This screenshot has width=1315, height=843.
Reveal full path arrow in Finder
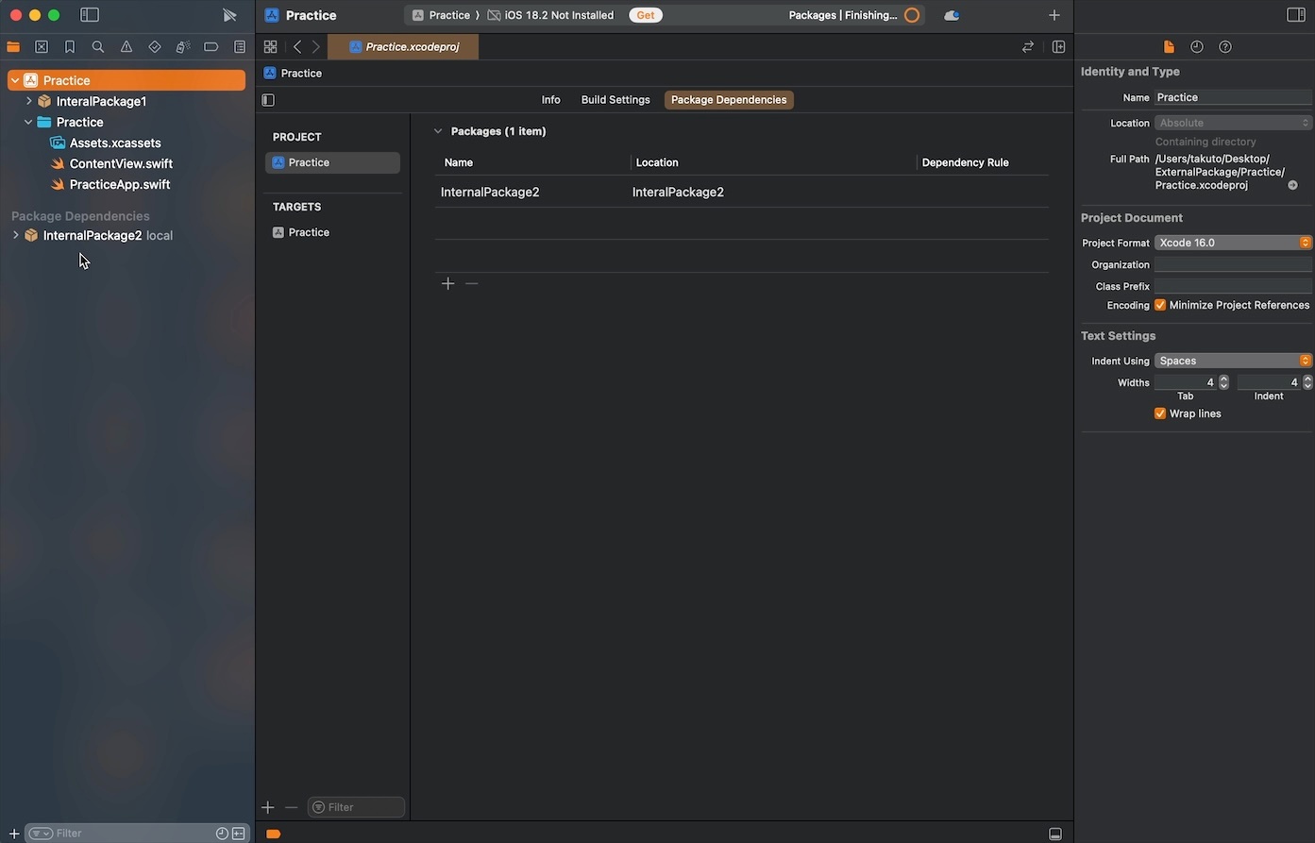pyautogui.click(x=1292, y=185)
